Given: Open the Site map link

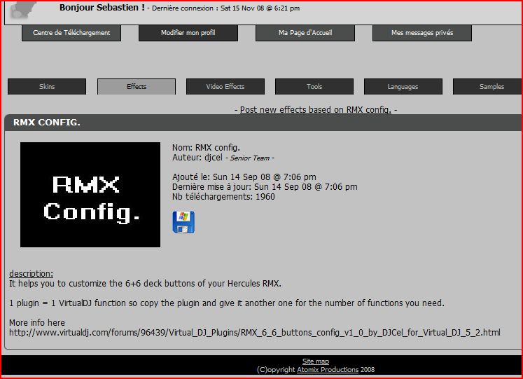Looking at the screenshot, I should [316, 361].
